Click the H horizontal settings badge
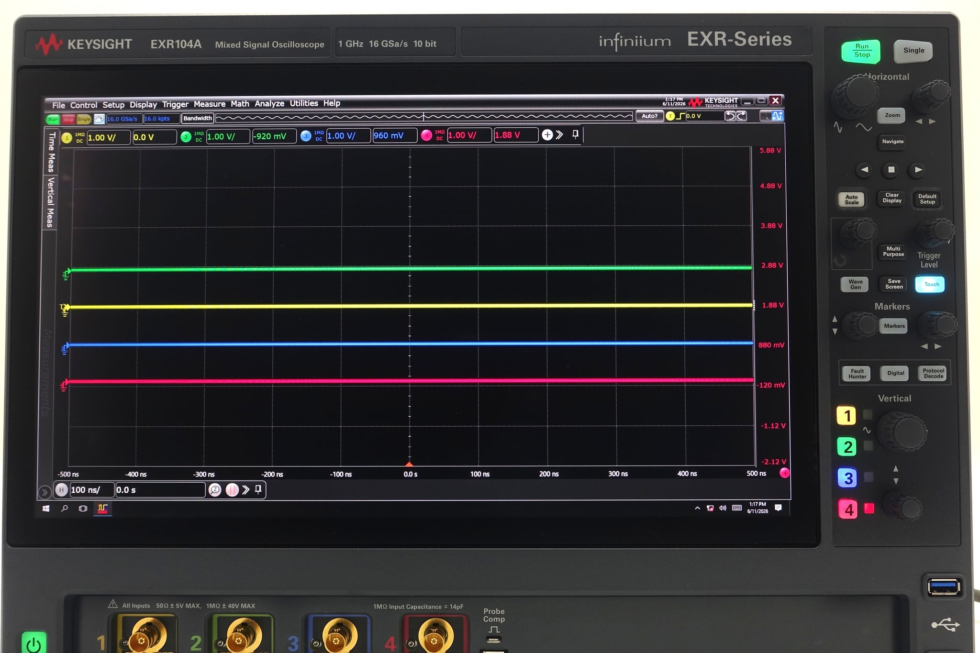Image resolution: width=980 pixels, height=653 pixels. (x=61, y=490)
